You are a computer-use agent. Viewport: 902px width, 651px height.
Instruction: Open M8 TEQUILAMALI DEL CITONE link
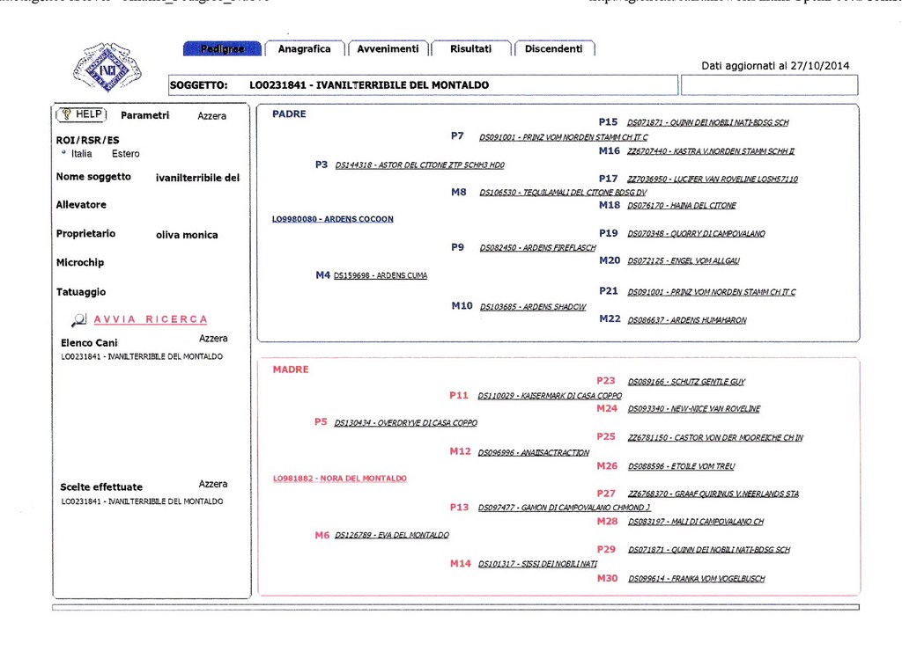(x=563, y=193)
